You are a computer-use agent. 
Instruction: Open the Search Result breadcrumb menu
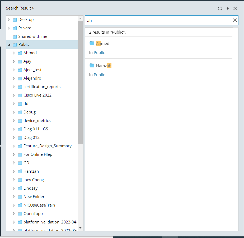(x=20, y=8)
